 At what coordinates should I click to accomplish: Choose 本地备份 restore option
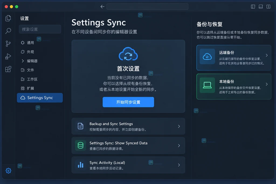[x=234, y=86]
